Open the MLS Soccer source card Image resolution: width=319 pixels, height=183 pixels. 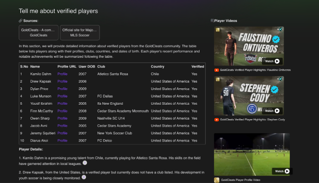tap(80, 33)
